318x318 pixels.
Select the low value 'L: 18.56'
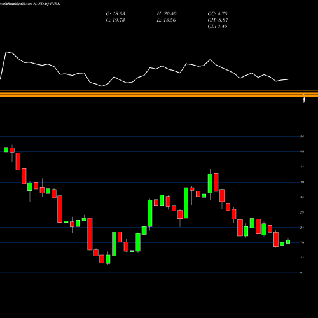pos(167,20)
